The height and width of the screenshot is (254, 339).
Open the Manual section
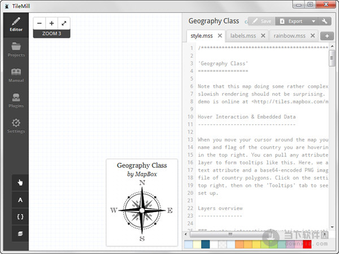point(16,75)
